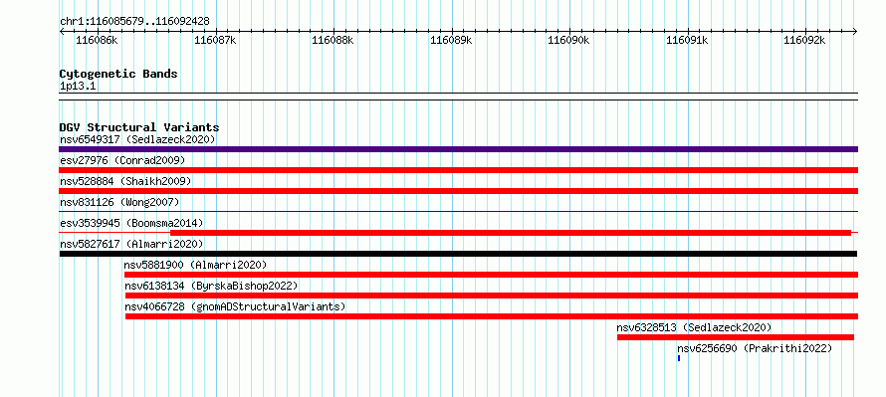Click the nsv6138134 (ByrskaBishop2022) label
This screenshot has height=397, width=886.
click(x=211, y=286)
